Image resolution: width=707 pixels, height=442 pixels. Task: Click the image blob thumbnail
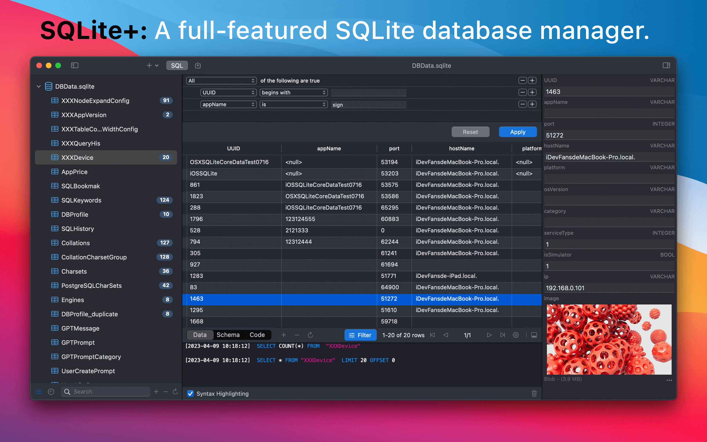(x=609, y=340)
